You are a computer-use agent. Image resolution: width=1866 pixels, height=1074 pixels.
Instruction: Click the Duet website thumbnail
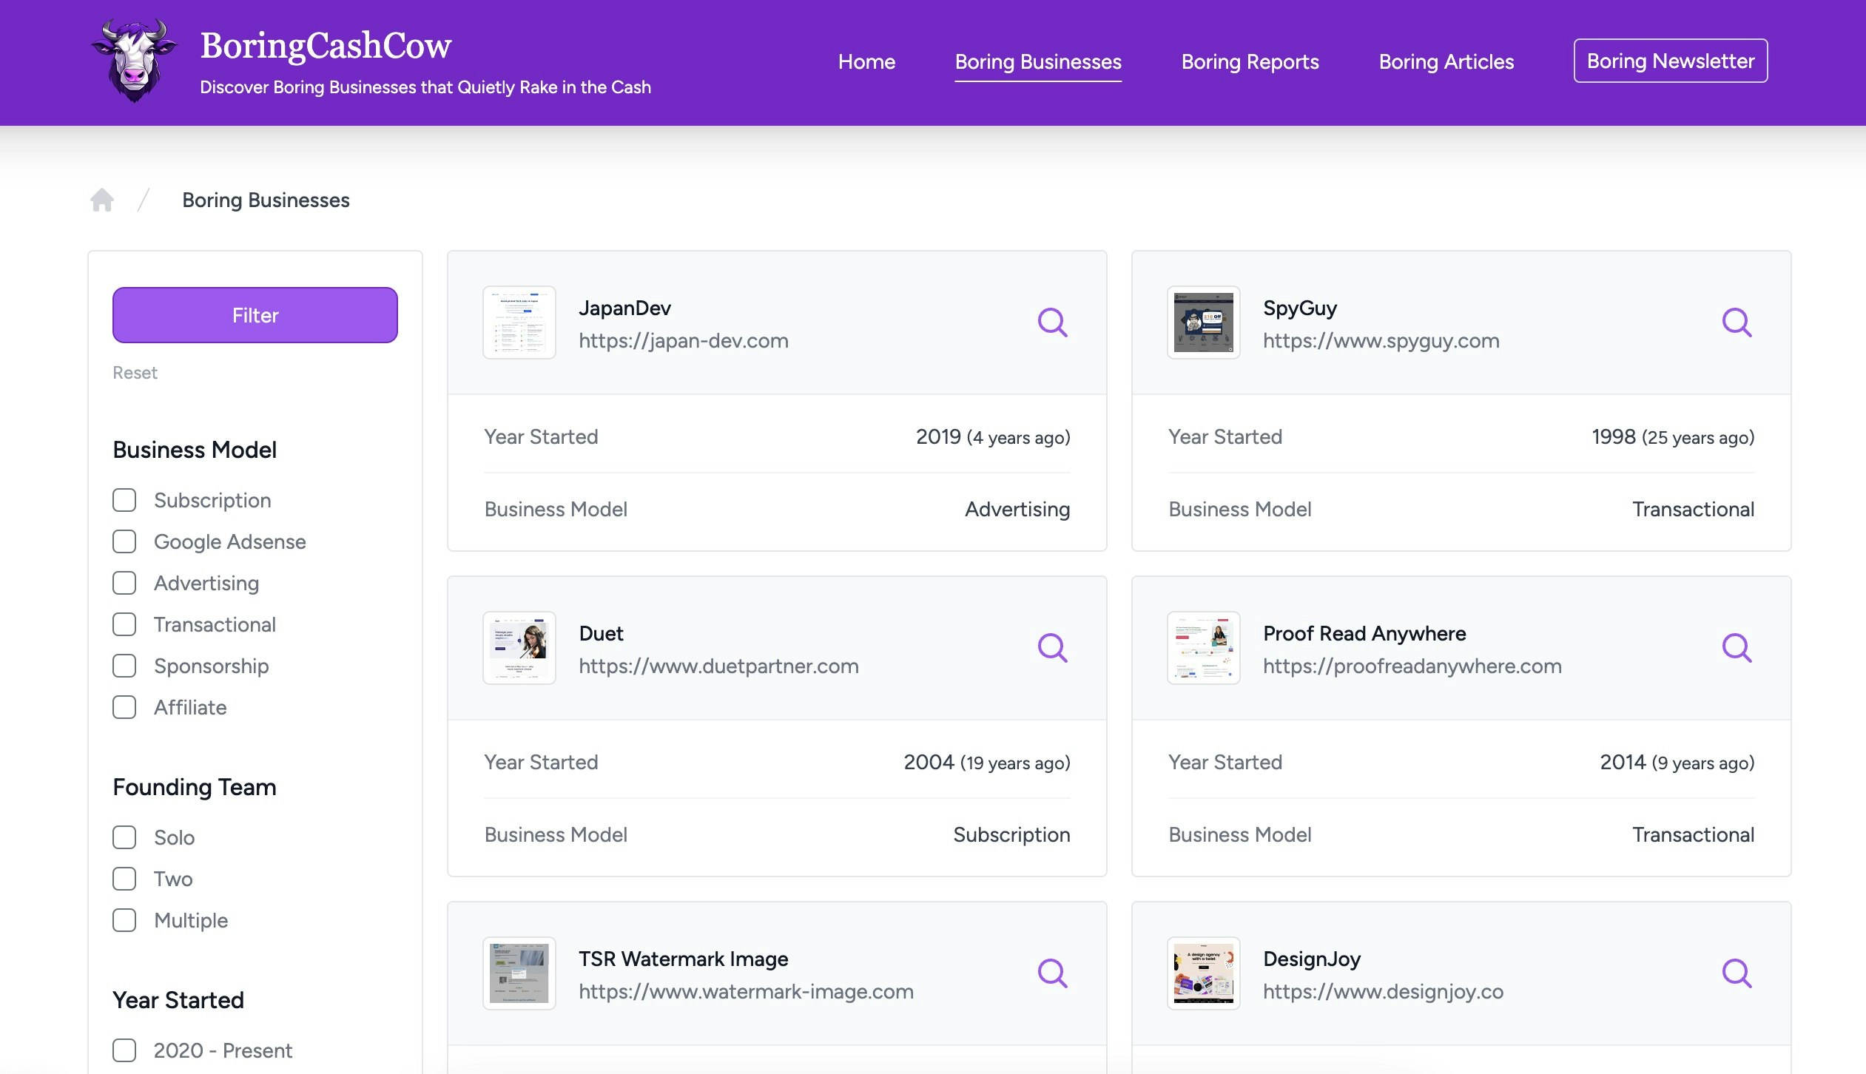pos(519,648)
